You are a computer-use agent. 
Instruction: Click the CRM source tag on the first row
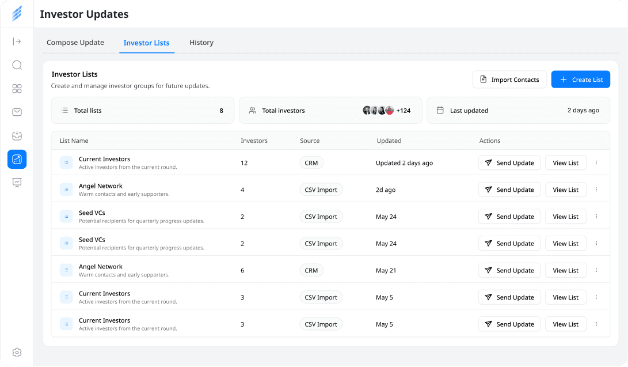click(x=311, y=162)
